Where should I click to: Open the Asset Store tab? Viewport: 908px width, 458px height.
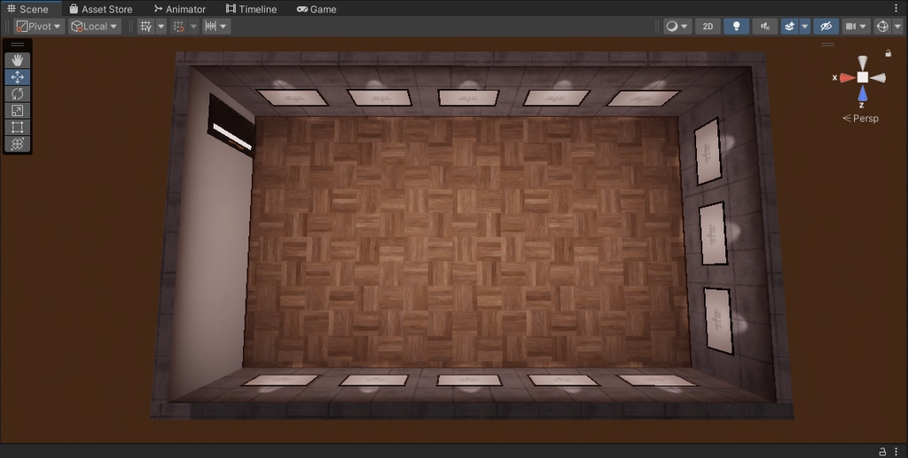pos(101,9)
